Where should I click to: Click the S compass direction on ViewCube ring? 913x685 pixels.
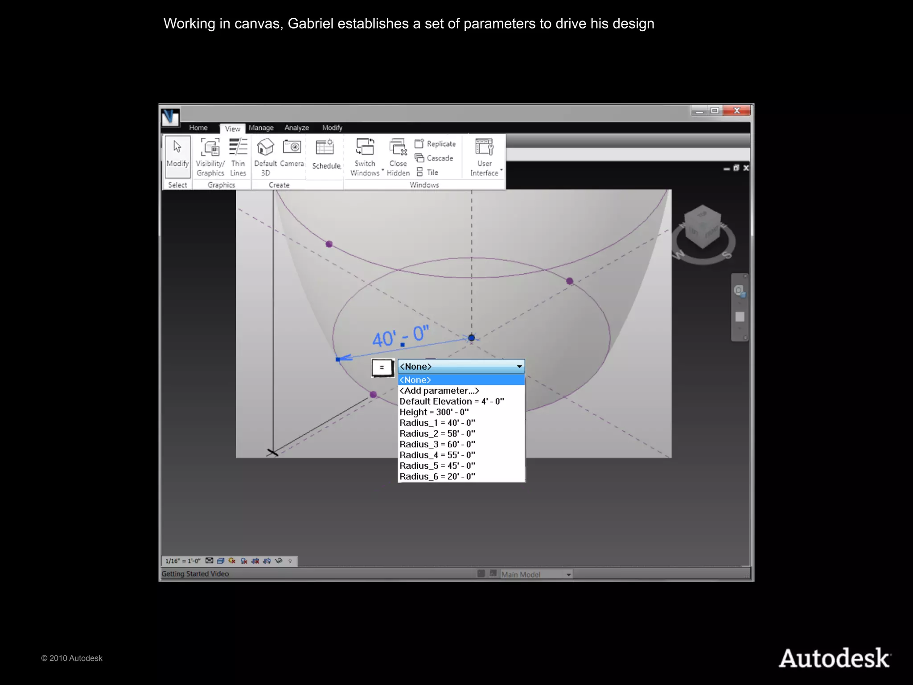coord(727,255)
